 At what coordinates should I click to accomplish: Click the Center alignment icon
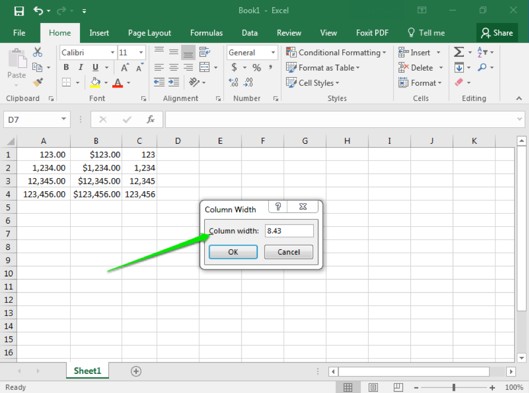click(x=174, y=67)
